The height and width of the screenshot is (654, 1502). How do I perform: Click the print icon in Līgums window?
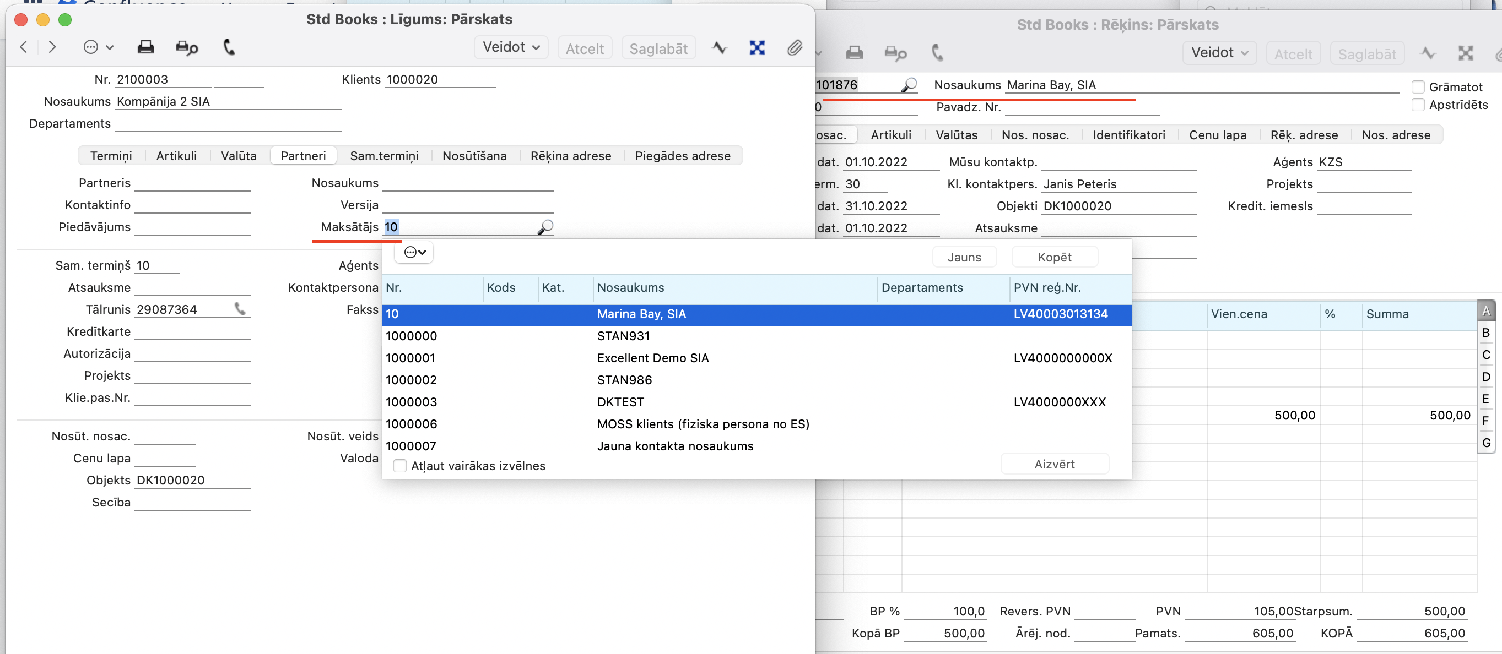pos(146,47)
